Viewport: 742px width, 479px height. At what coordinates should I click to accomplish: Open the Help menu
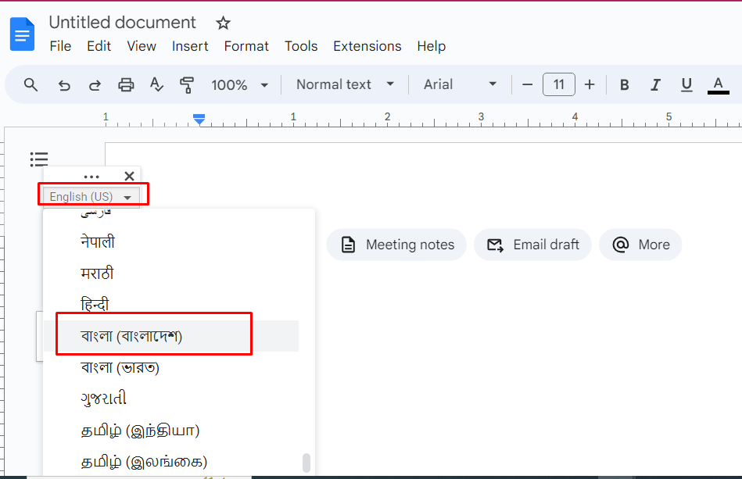[x=431, y=46]
